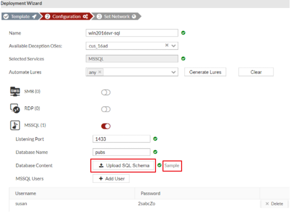The image size is (291, 220).
Task: Open the Sample schema link
Action: (172, 166)
